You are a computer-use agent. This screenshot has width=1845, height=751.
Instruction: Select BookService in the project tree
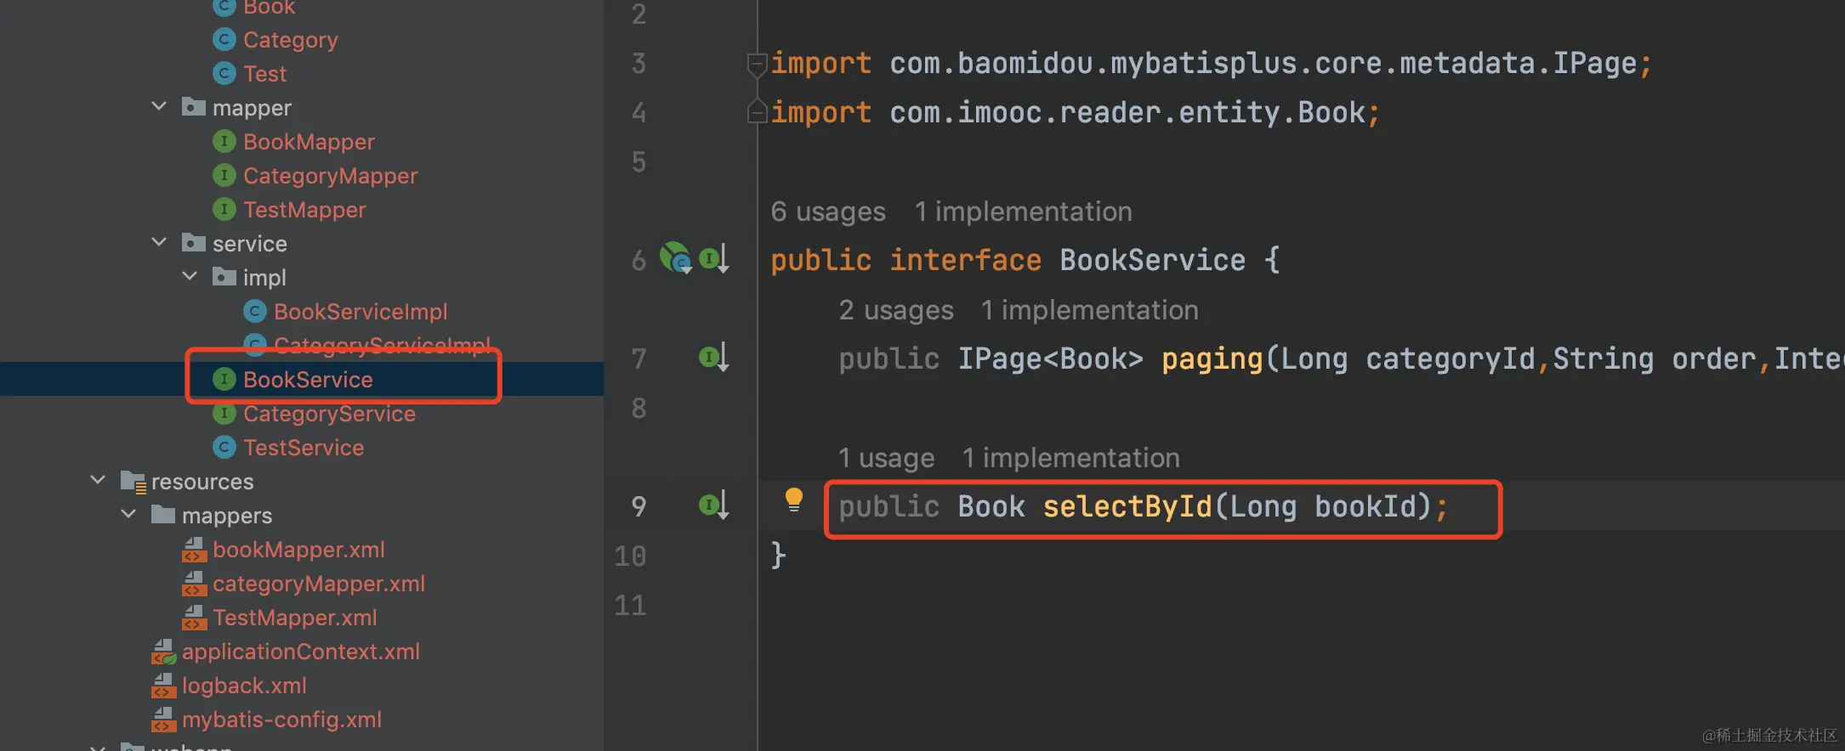(308, 380)
